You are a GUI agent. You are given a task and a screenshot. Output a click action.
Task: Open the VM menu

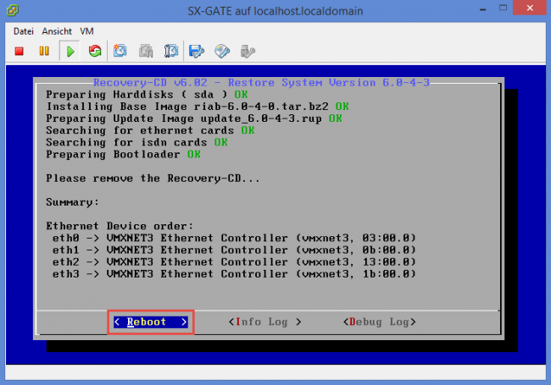click(87, 30)
